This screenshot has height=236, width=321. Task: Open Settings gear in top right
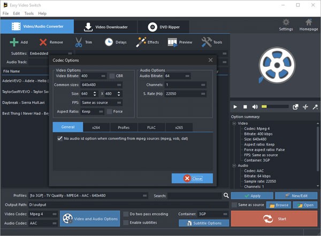tap(286, 22)
